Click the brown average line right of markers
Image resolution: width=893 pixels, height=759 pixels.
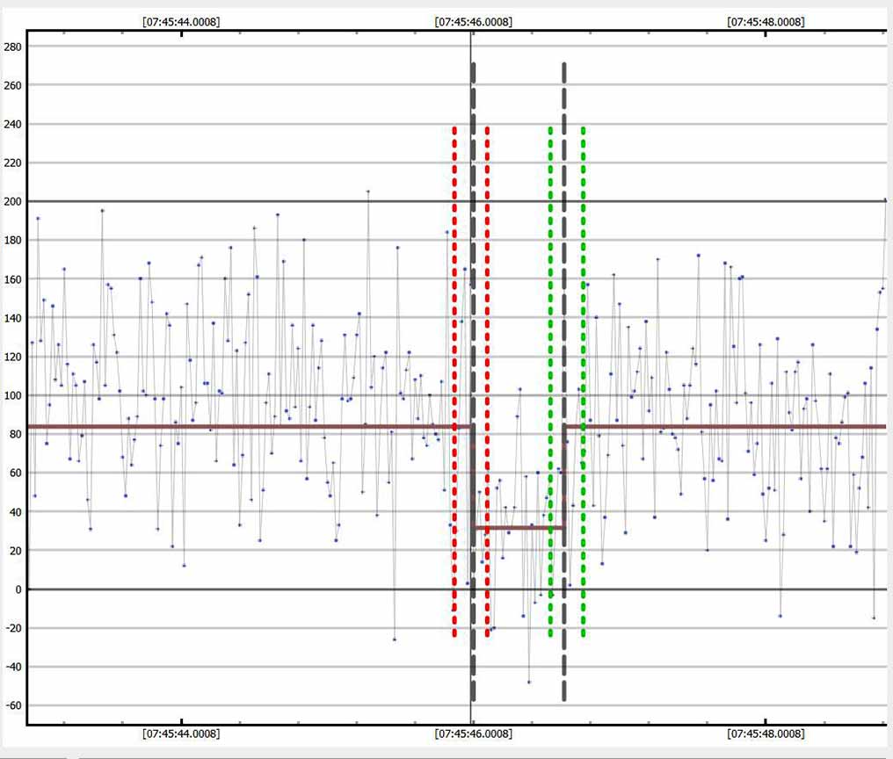pyautogui.click(x=730, y=427)
